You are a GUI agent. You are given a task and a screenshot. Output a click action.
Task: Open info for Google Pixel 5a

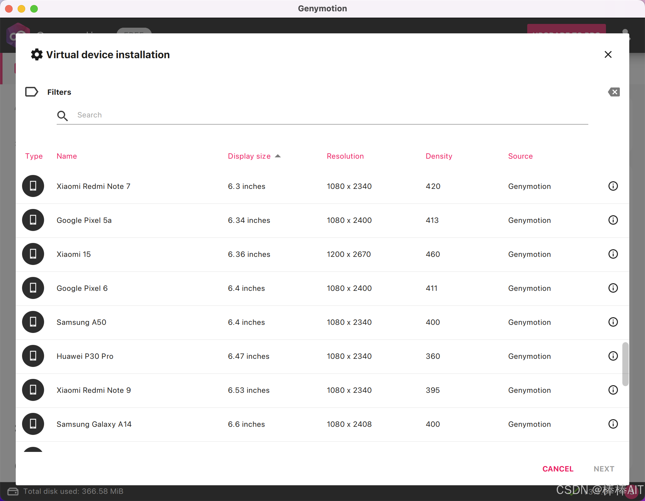coord(613,220)
